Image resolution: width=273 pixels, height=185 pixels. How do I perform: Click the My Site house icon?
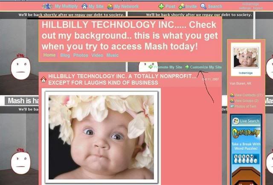pyautogui.click(x=84, y=6)
